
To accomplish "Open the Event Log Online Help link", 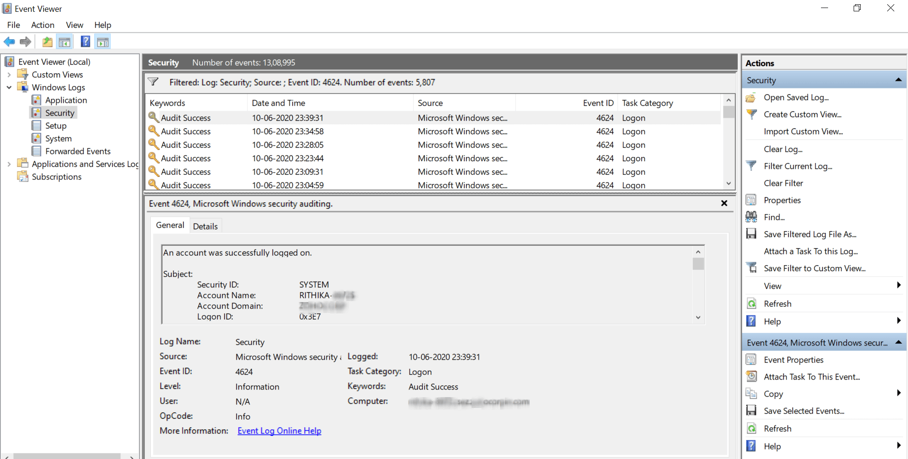I will click(x=279, y=431).
